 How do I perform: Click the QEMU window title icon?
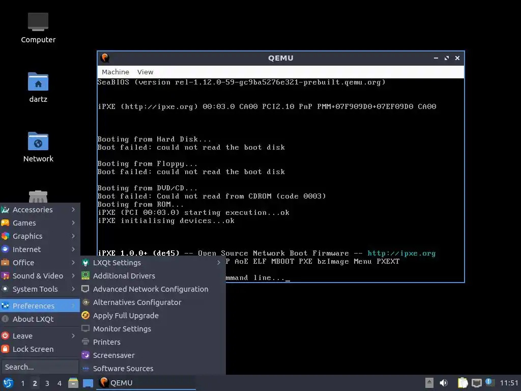click(x=105, y=58)
